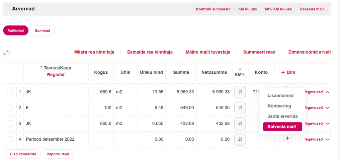Click the plus icon in row 4
Image resolution: width=340 pixels, height=163 pixels.
coord(287,139)
